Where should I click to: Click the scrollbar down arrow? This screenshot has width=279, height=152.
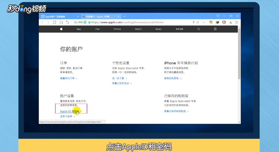click(x=239, y=122)
